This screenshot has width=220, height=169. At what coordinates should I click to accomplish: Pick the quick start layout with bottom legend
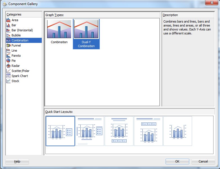coord(119,131)
